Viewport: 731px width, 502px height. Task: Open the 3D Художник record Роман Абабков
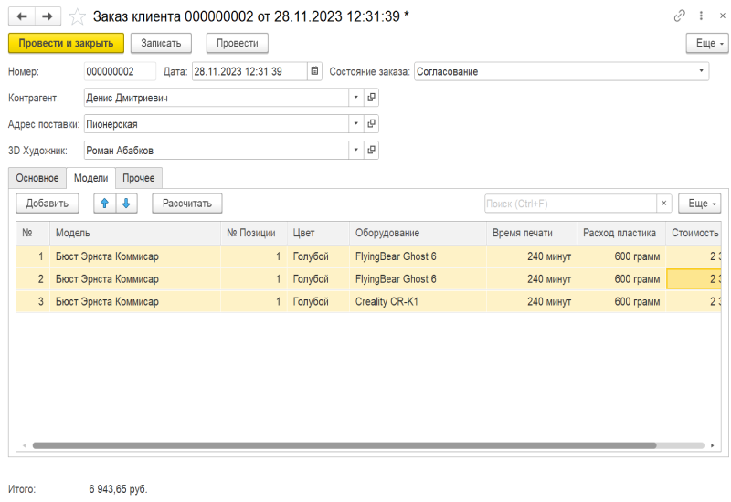click(371, 150)
